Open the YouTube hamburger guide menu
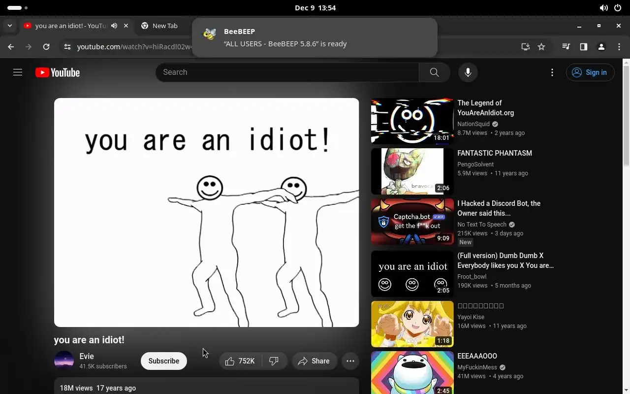The image size is (630, 394). tap(18, 72)
